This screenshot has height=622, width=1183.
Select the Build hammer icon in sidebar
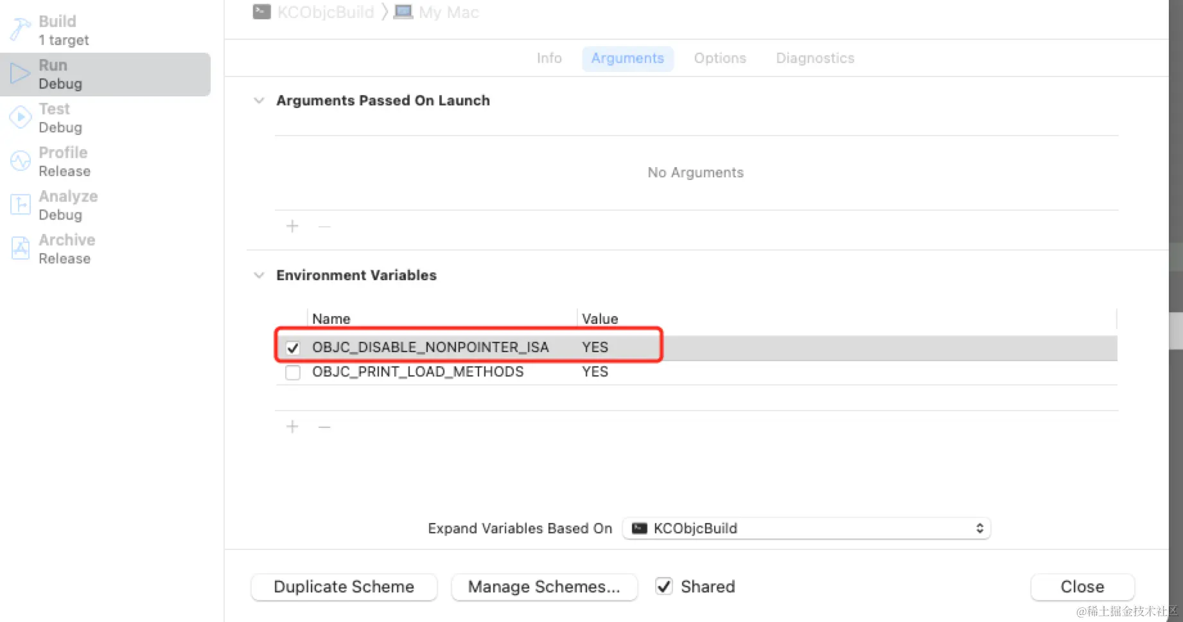tap(20, 30)
